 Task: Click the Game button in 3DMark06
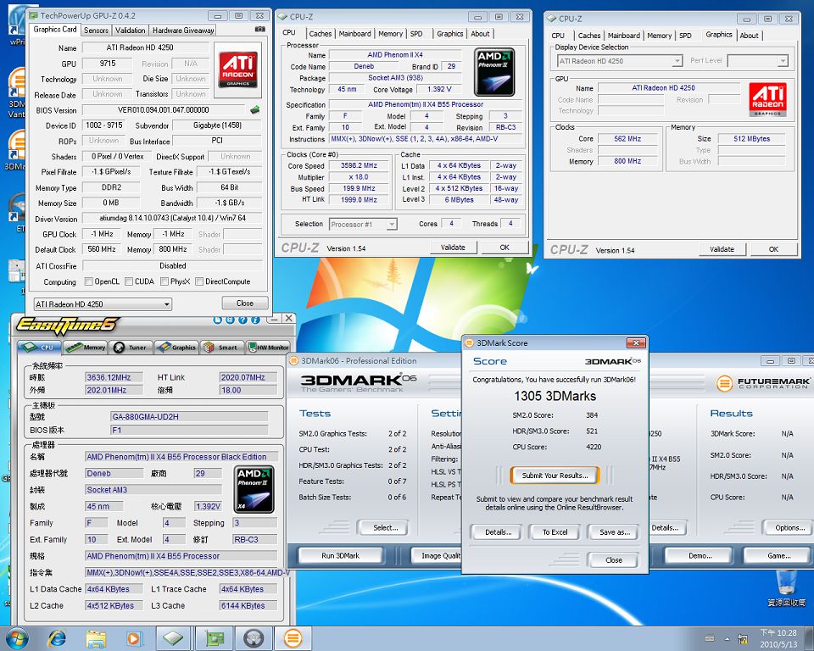[x=778, y=555]
